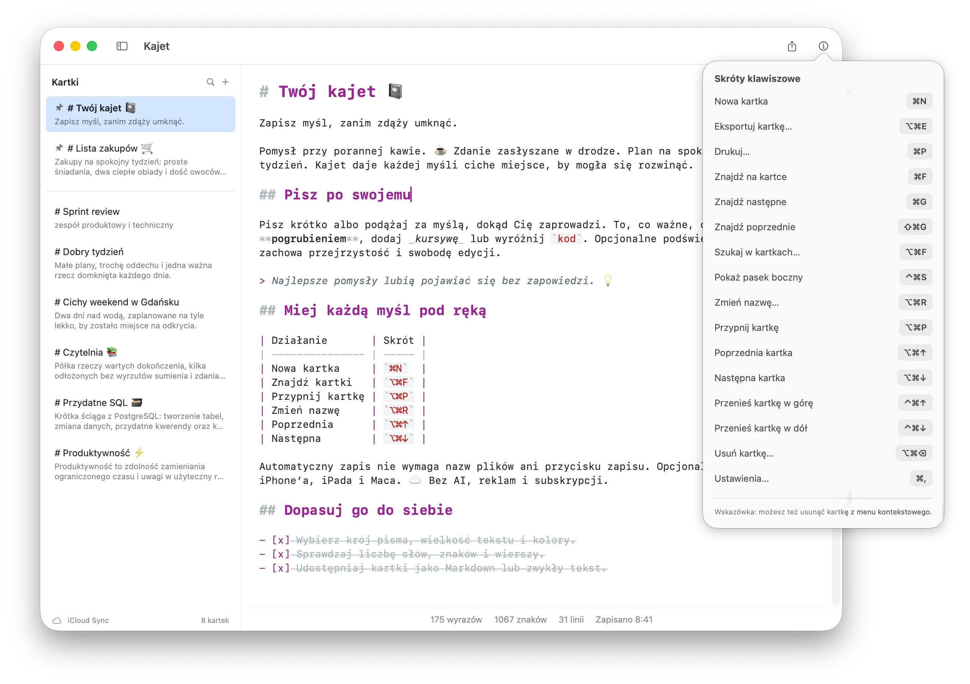
Task: Click the heading Dopasuj go do siebie
Action: pyautogui.click(x=368, y=510)
